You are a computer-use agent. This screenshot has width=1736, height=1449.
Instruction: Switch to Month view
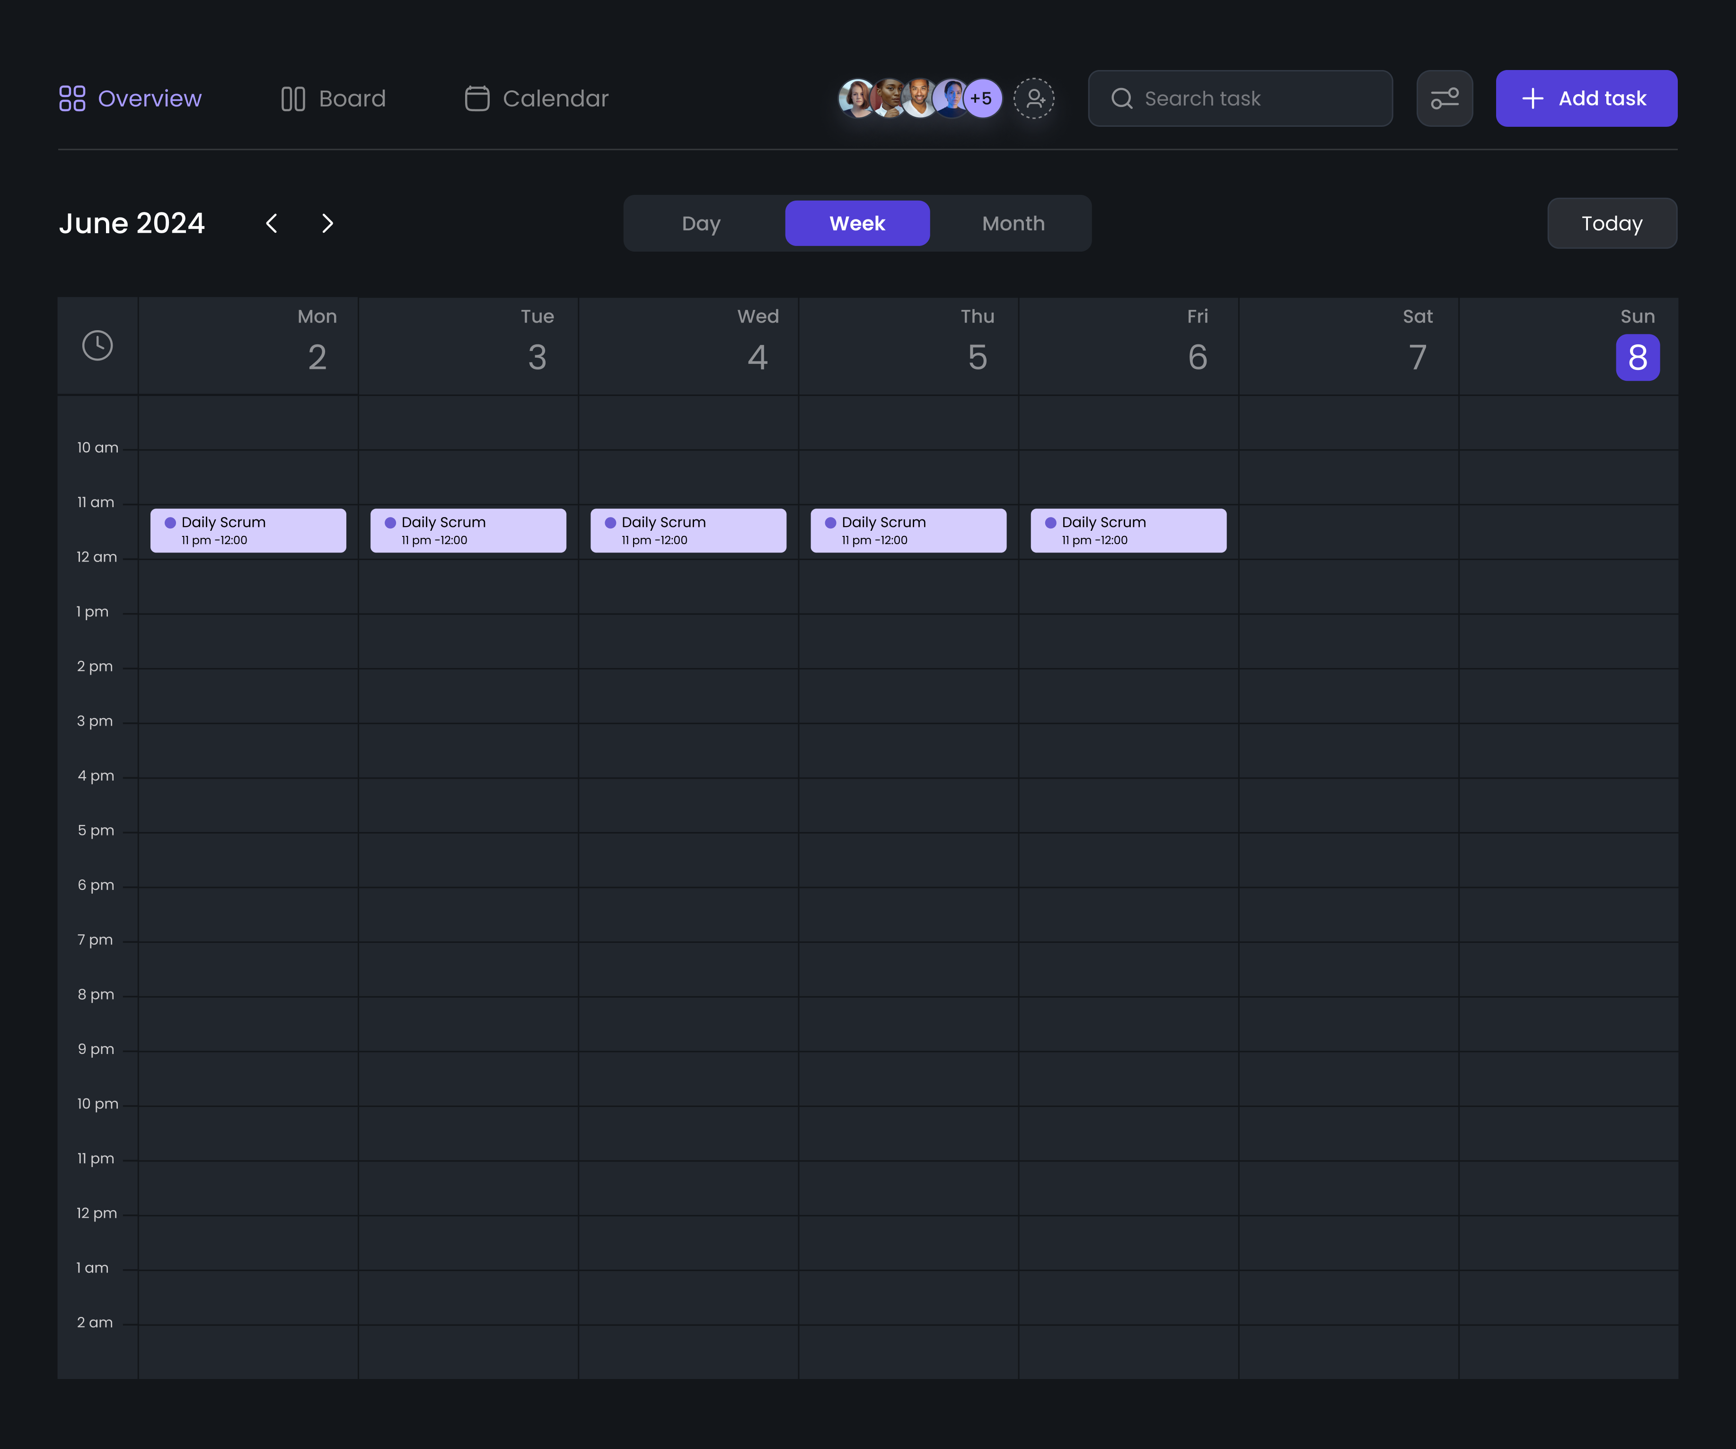click(1013, 223)
